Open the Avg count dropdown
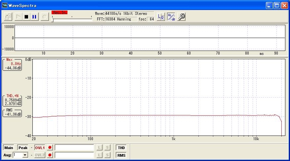Image resolution: width=290 pixels, height=161 pixels. point(25,155)
